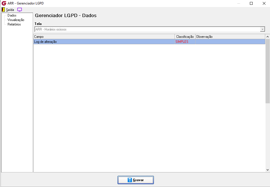Click the scrollbar down arrow
The width and height of the screenshot is (270, 187).
point(267,170)
